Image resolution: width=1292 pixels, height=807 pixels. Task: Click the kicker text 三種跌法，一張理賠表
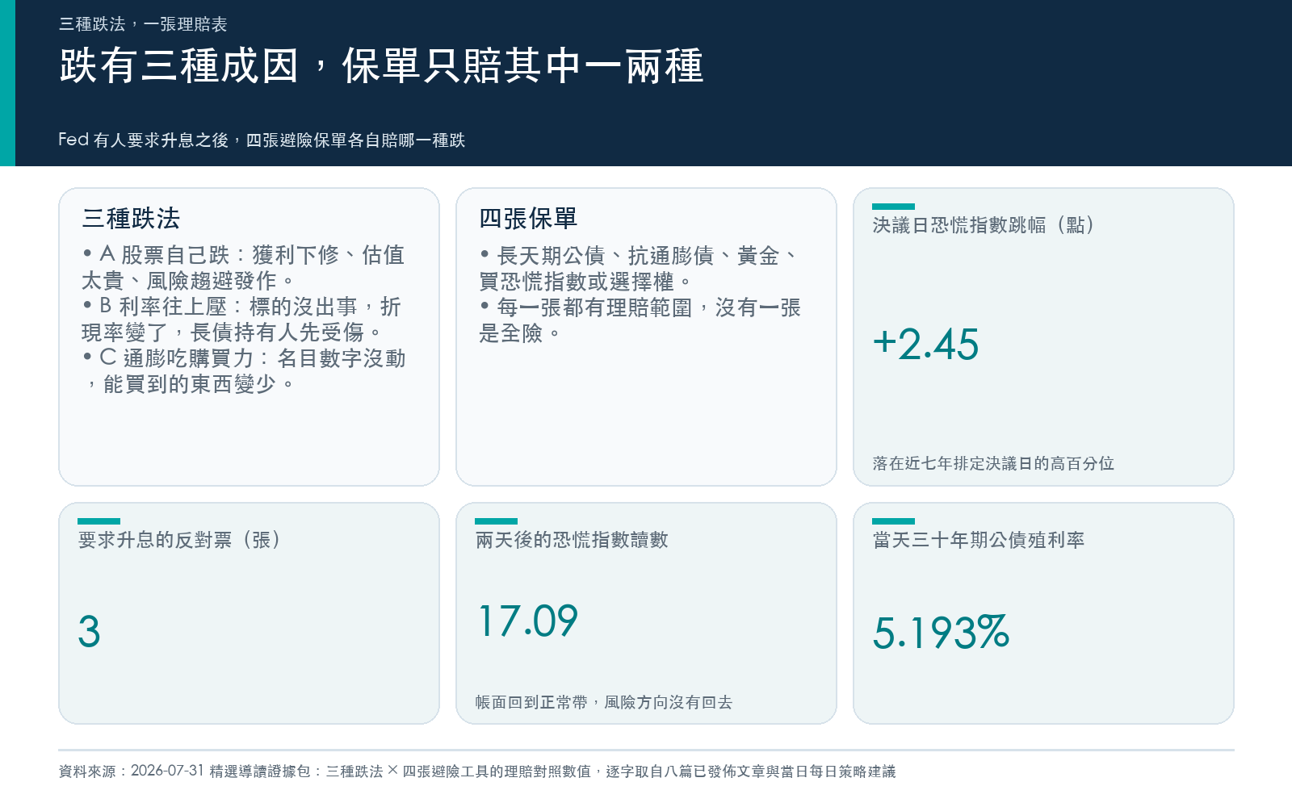(143, 24)
